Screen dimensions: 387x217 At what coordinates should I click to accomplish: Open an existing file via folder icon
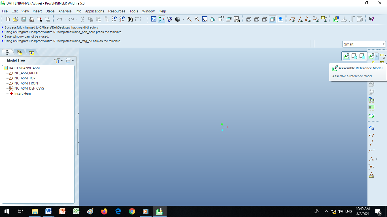click(x=16, y=19)
